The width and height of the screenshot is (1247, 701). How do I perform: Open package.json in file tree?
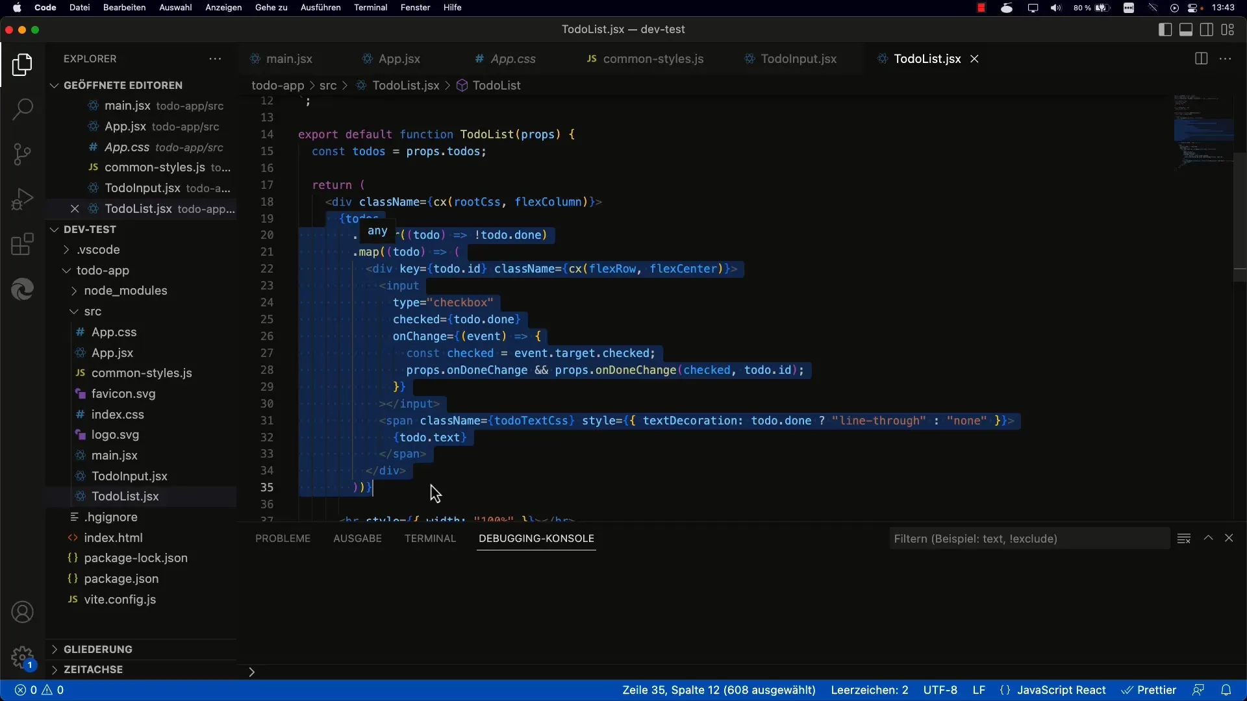[x=121, y=578]
